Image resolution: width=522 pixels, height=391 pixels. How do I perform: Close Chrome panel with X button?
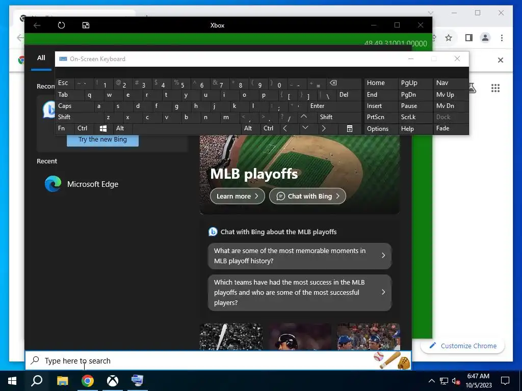(501, 60)
